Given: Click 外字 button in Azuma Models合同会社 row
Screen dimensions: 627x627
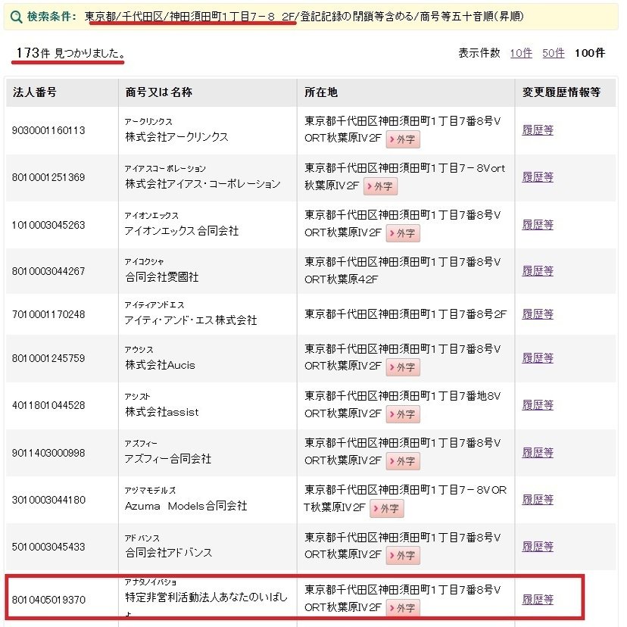Looking at the screenshot, I should (387, 508).
